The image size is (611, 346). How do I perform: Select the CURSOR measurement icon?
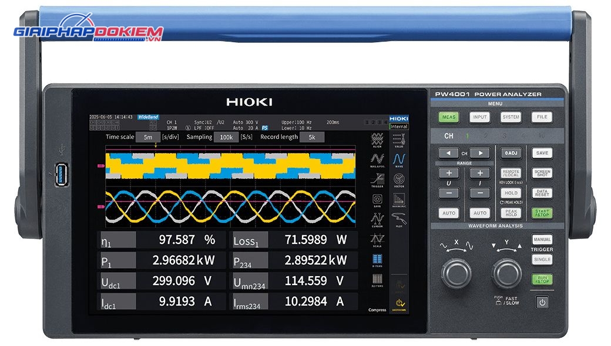pos(377,220)
